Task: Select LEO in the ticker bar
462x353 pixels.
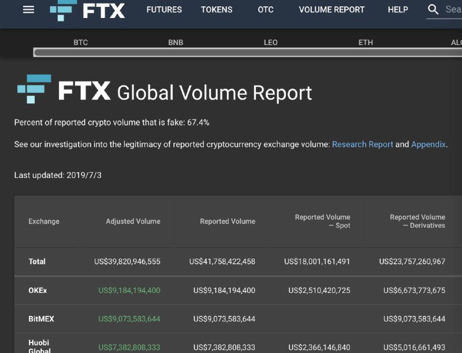Action: click(x=270, y=42)
